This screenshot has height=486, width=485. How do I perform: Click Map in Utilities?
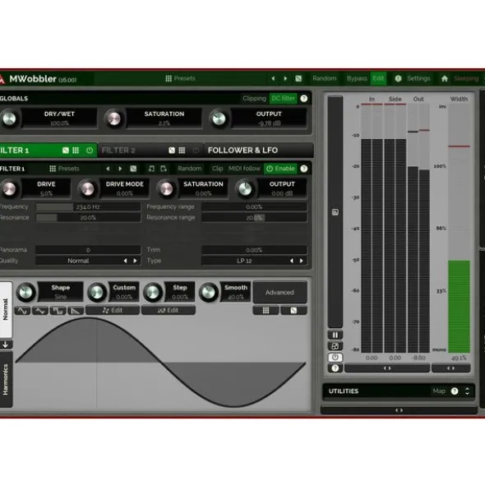(x=439, y=391)
